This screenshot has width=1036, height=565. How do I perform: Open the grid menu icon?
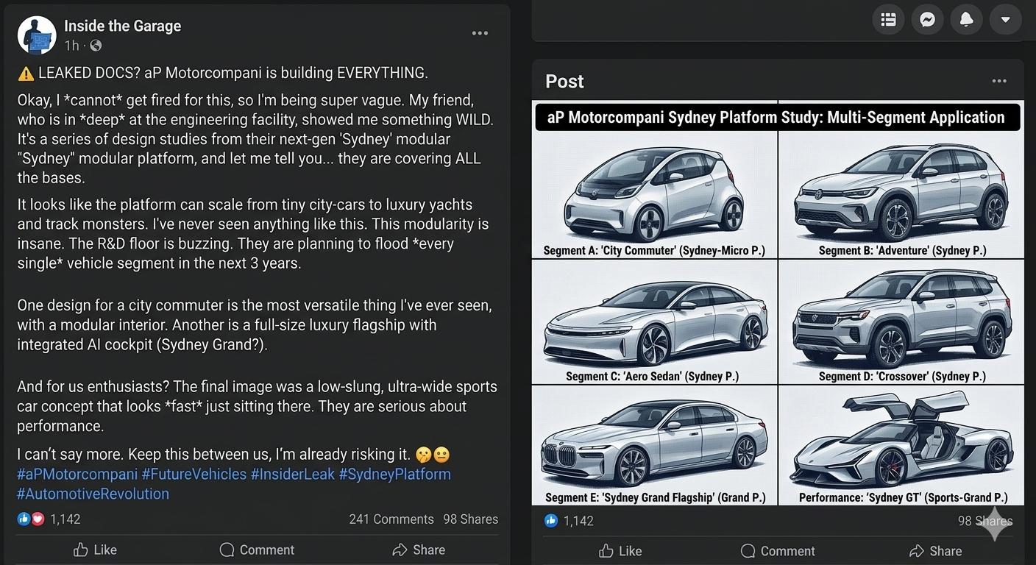click(x=888, y=20)
